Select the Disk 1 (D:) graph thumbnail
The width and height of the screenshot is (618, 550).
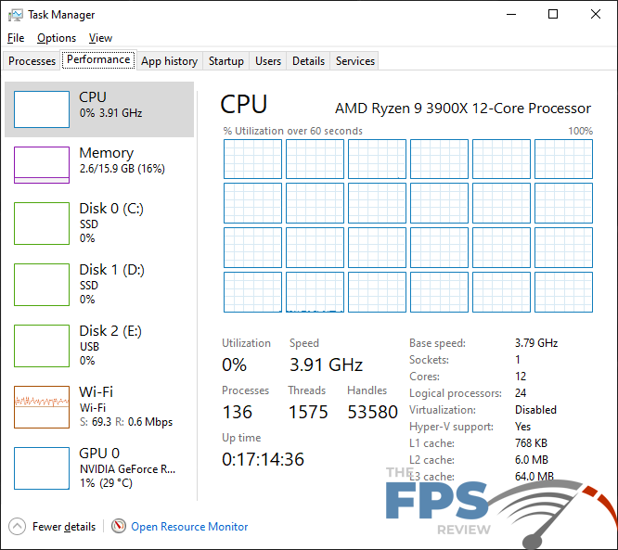coord(42,285)
